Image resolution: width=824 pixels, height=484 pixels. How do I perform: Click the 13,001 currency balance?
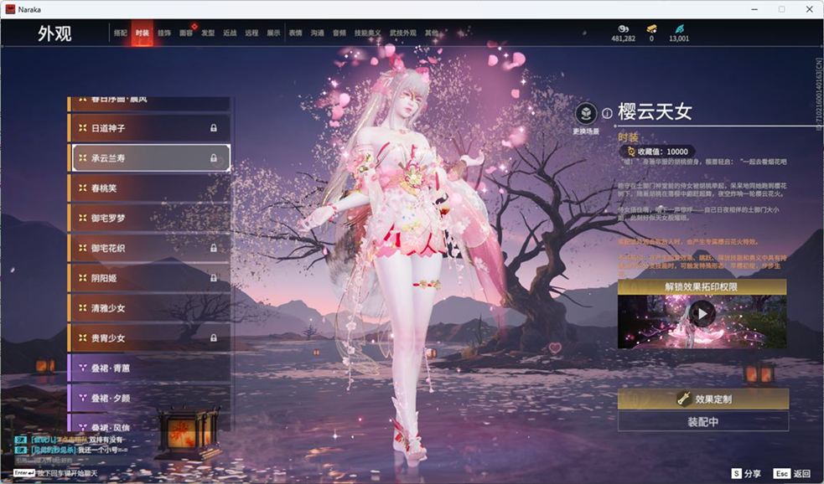pyautogui.click(x=680, y=39)
